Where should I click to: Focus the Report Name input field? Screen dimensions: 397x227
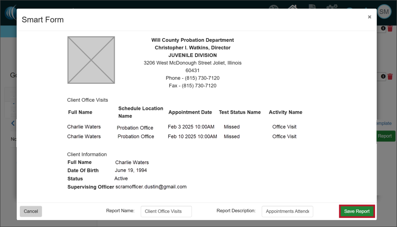click(166, 211)
